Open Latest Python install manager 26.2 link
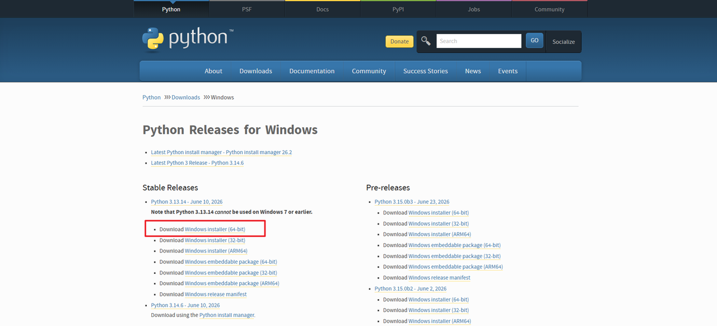Screen dimensions: 717x326 pyautogui.click(x=221, y=152)
